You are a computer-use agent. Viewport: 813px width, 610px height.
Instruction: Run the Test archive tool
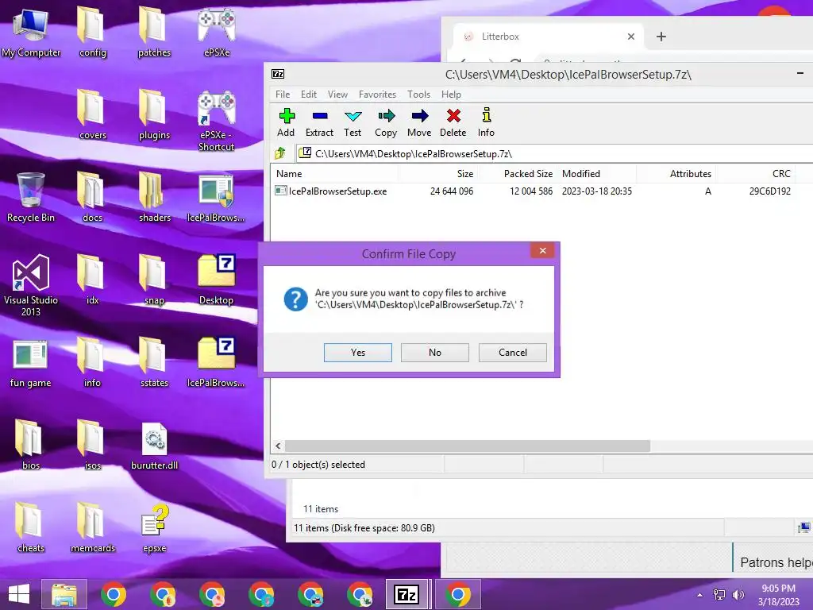(x=353, y=122)
